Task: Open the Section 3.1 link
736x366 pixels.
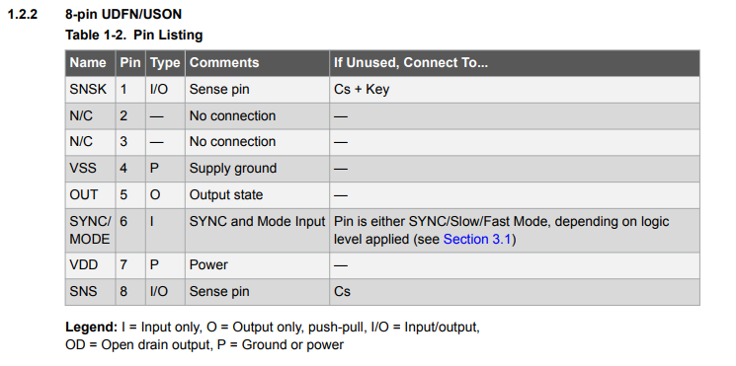Action: (x=477, y=240)
